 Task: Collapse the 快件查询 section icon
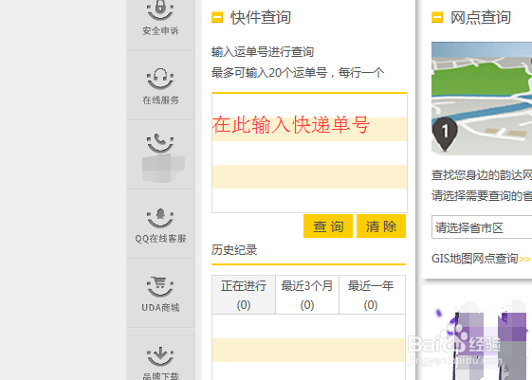[x=217, y=17]
